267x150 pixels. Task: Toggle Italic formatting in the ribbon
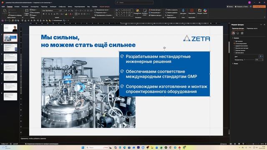[x=46, y=14]
